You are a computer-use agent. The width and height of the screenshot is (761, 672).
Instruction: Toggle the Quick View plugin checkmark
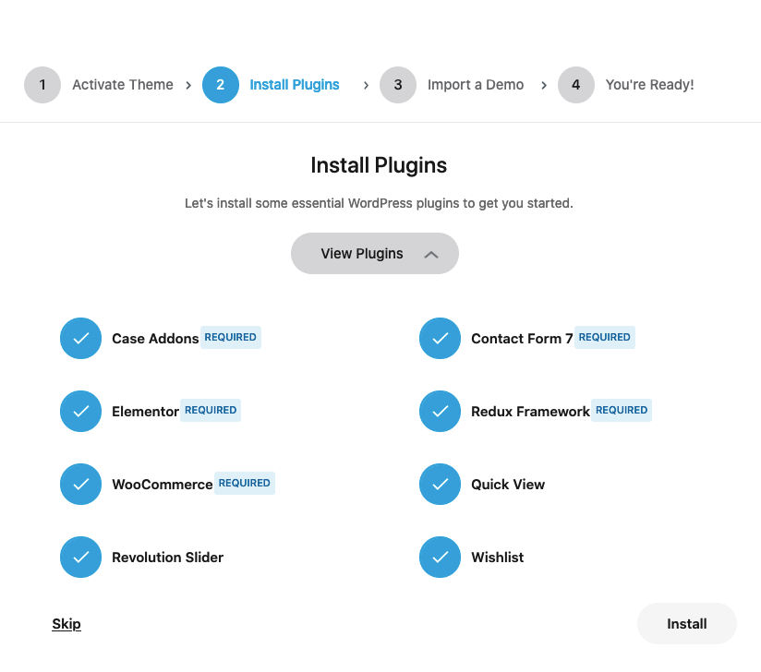tap(440, 484)
